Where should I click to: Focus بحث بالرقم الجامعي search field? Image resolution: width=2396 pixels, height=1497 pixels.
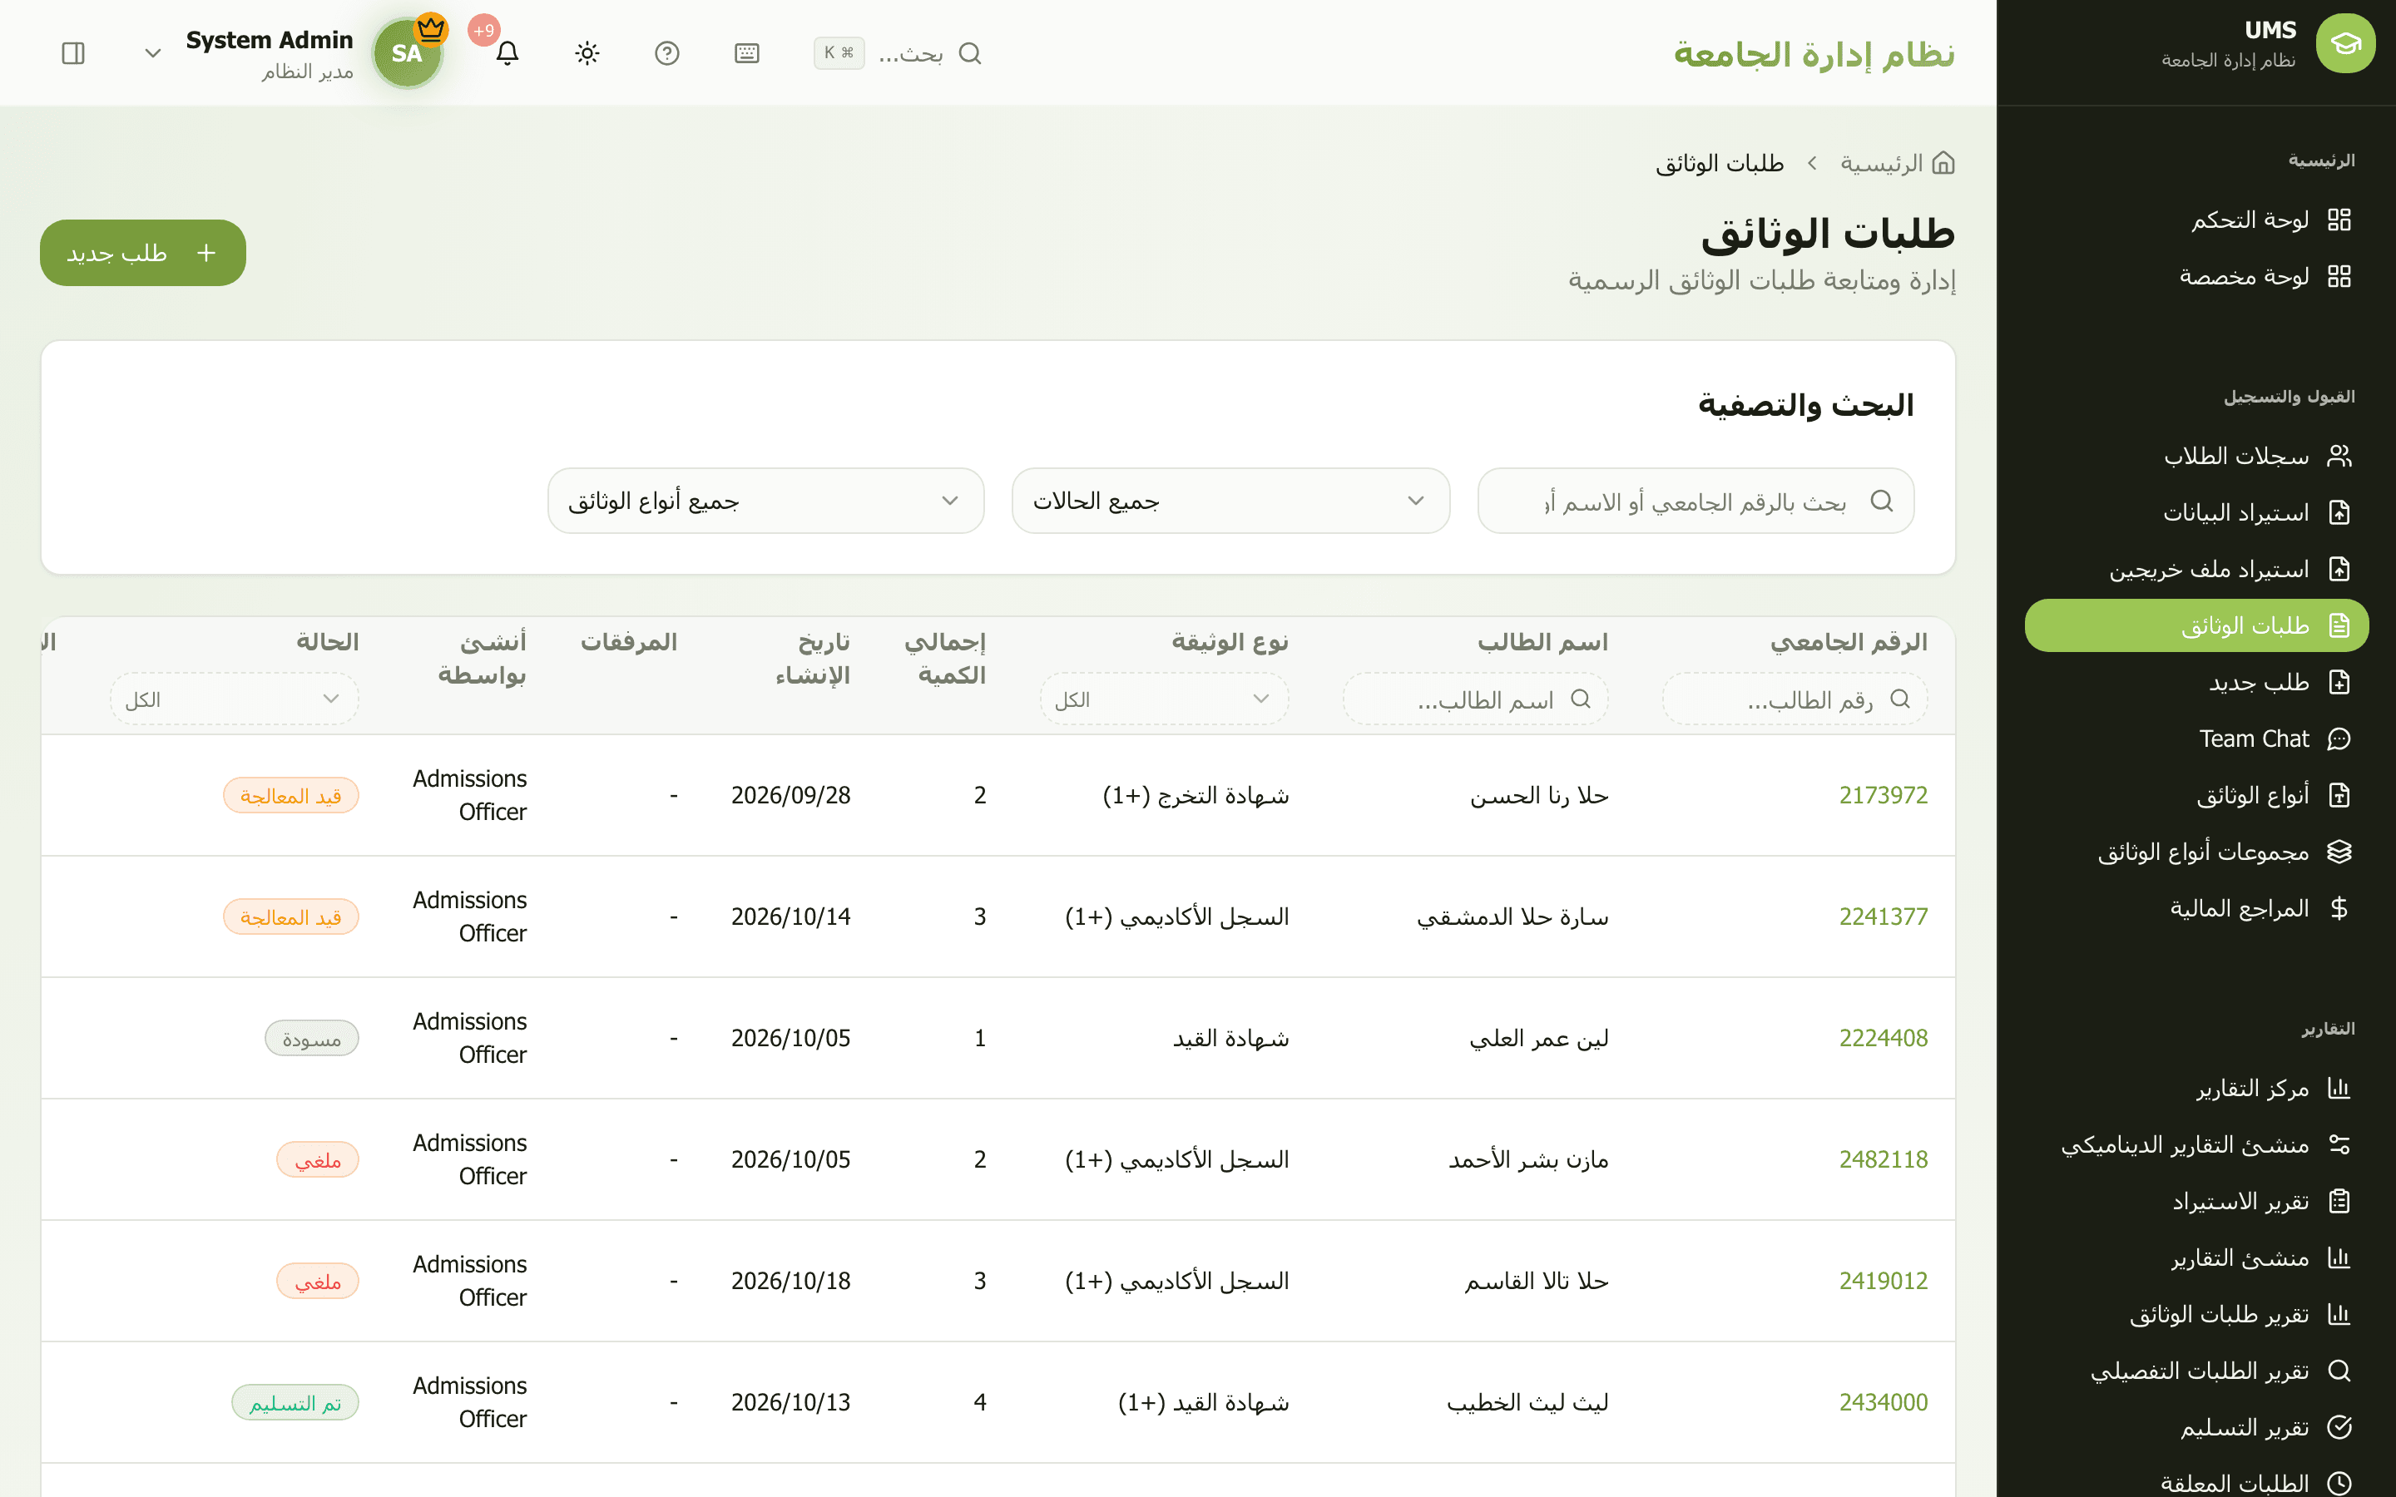[1696, 501]
